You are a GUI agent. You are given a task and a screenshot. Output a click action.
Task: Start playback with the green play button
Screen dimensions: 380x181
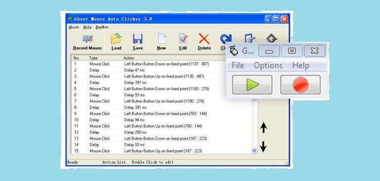click(x=252, y=85)
